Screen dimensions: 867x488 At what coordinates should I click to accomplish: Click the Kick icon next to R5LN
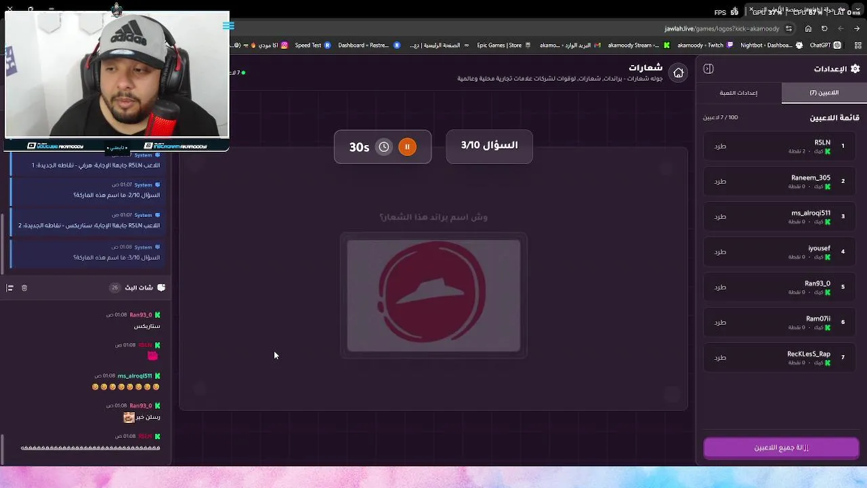point(828,151)
